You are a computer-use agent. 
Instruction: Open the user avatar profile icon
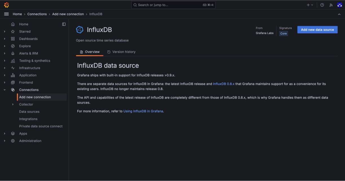[340, 5]
